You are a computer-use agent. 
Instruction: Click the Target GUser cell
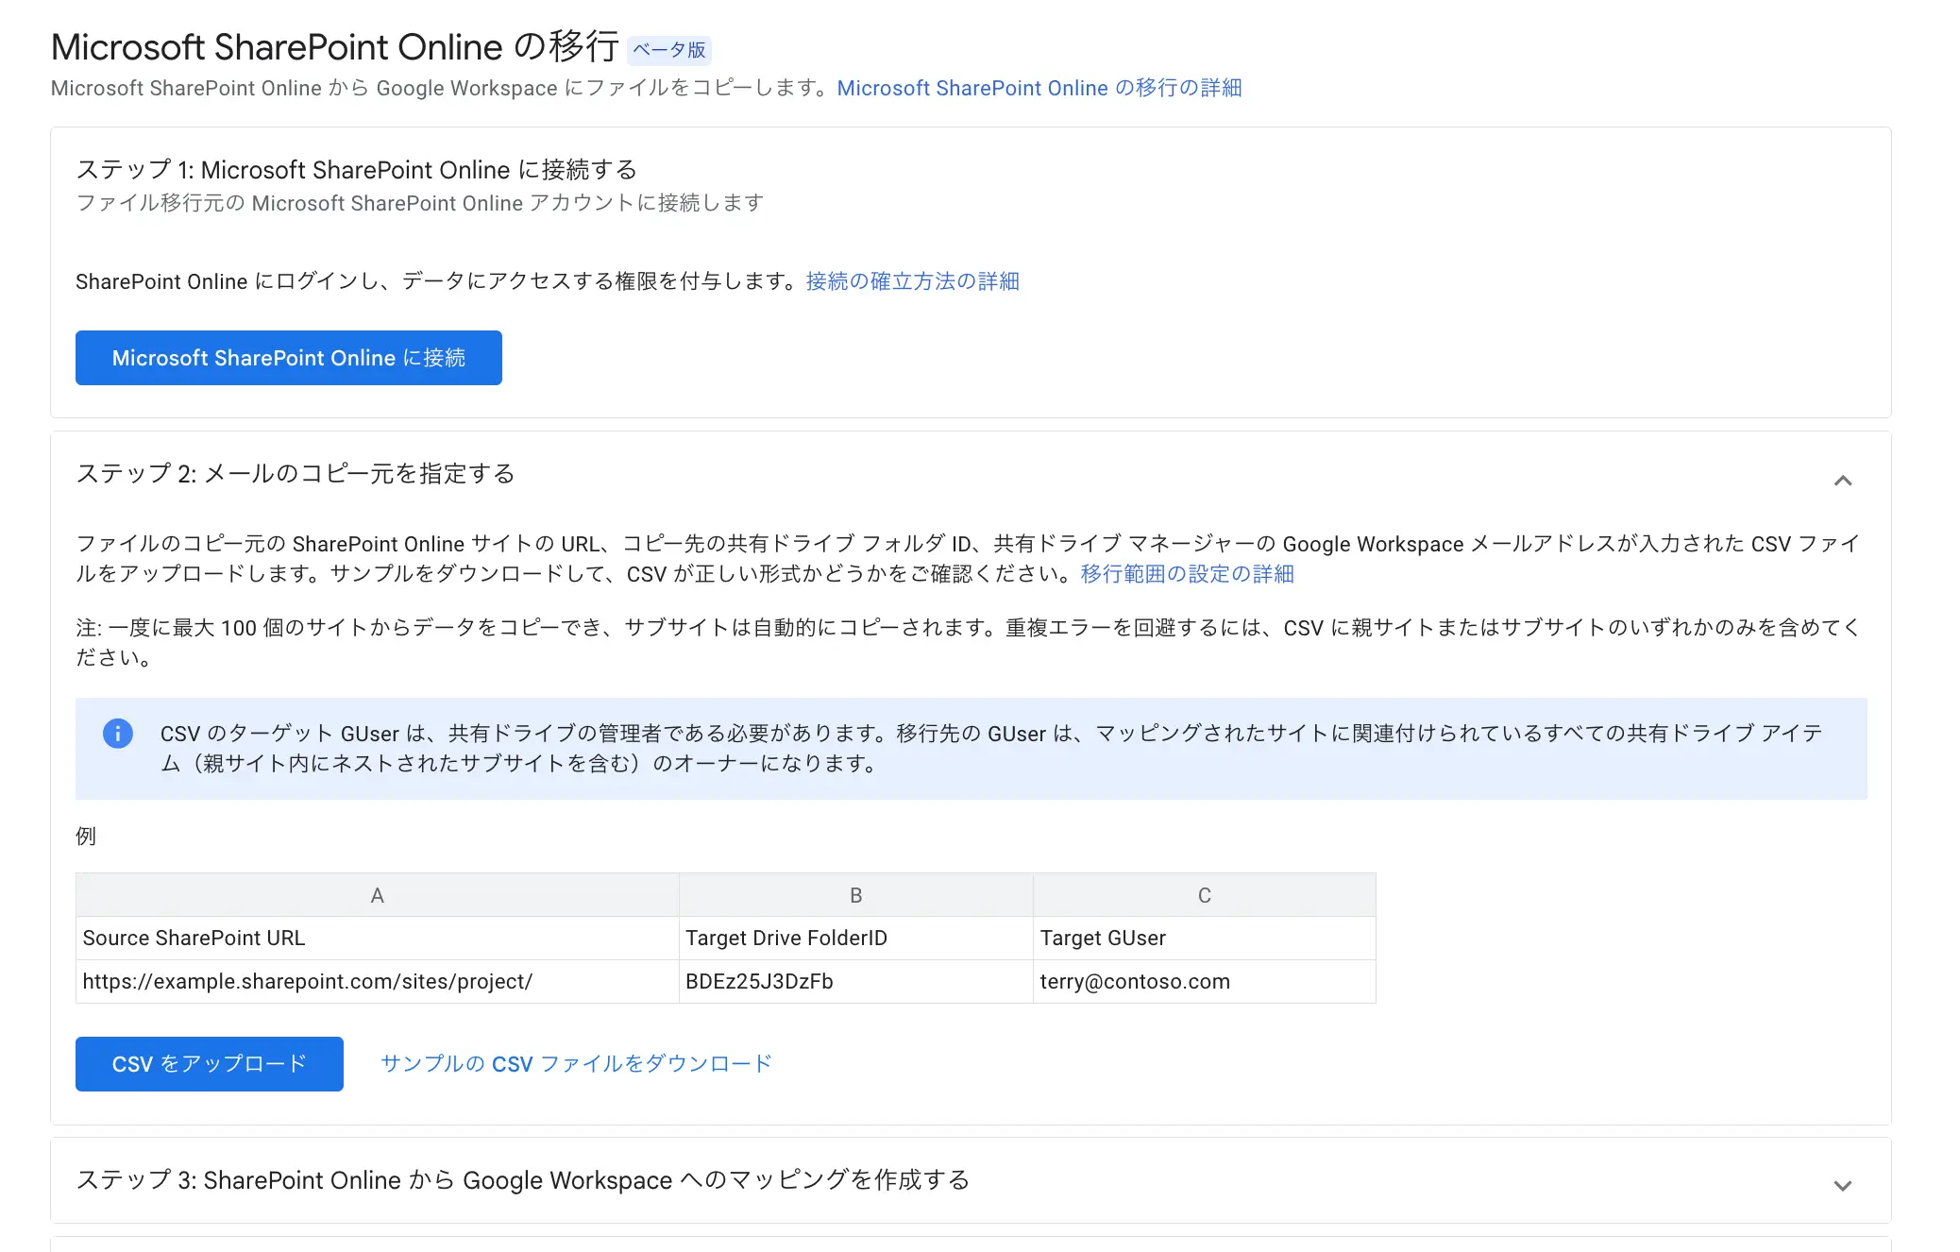pyautogui.click(x=1205, y=939)
